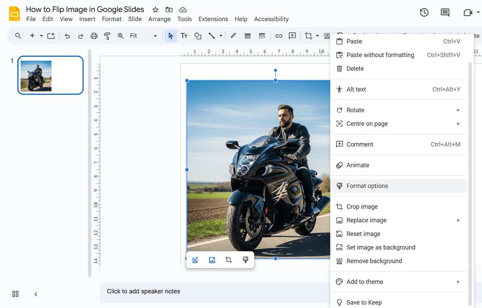Open the Zoom Fit dropdown
Screen dimensions: 482x308
(x=155, y=36)
